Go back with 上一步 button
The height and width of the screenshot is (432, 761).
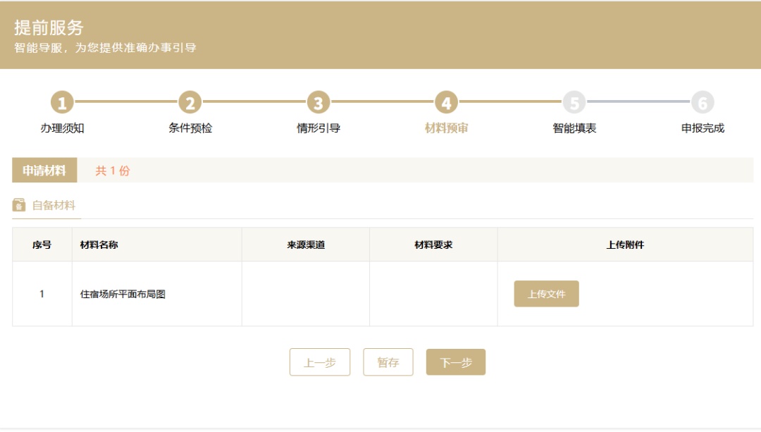click(x=320, y=362)
